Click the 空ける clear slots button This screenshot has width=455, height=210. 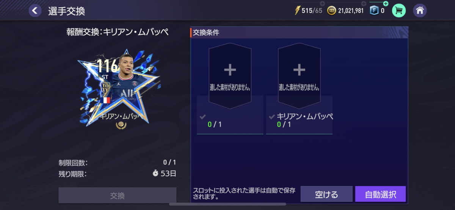[x=326, y=194]
